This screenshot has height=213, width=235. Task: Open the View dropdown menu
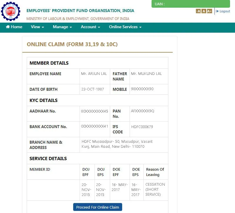[x=37, y=27]
